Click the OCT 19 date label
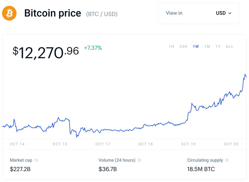Viewport: 249px width, 182px height. 188,144
